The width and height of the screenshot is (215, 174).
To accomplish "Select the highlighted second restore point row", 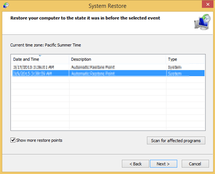I will [108, 73].
